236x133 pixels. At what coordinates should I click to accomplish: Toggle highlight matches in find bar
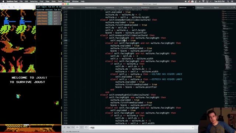pos(86,127)
